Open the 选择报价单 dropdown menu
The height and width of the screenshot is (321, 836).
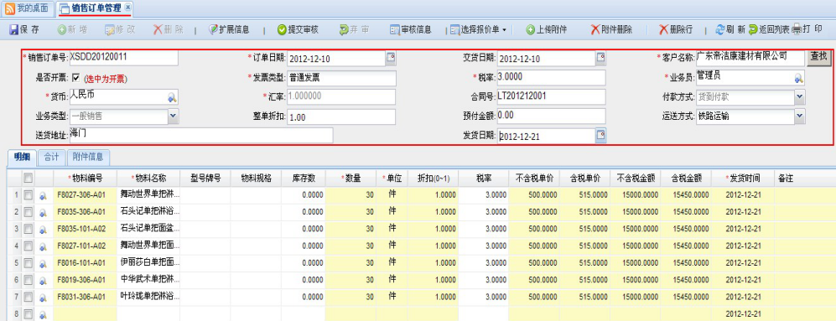pyautogui.click(x=478, y=30)
